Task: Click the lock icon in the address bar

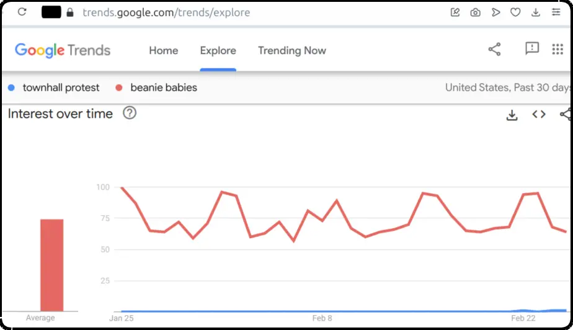Action: pyautogui.click(x=70, y=12)
